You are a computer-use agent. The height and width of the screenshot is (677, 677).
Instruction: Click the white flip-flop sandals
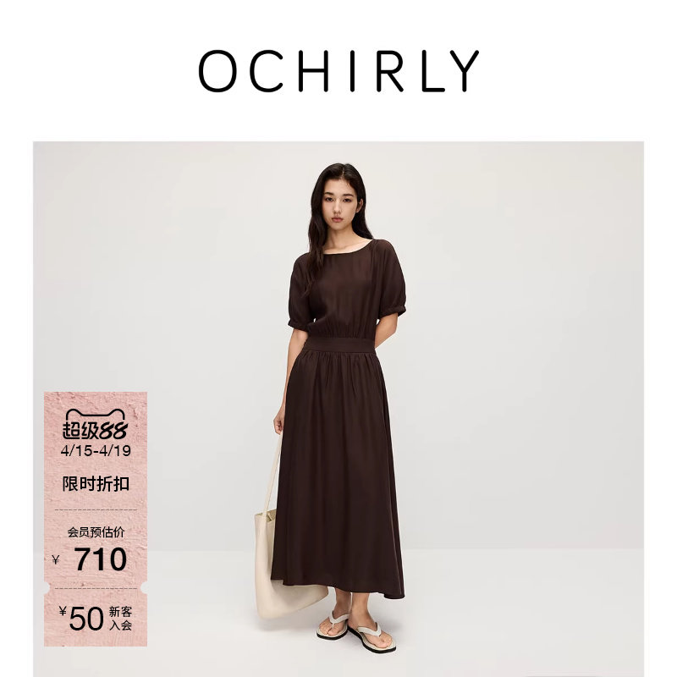[x=356, y=630]
